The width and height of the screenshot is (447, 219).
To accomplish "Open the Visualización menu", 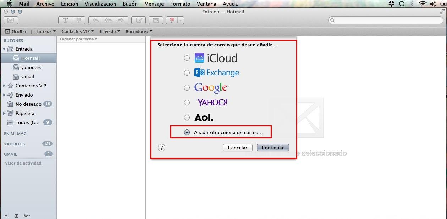I will tap(100, 4).
